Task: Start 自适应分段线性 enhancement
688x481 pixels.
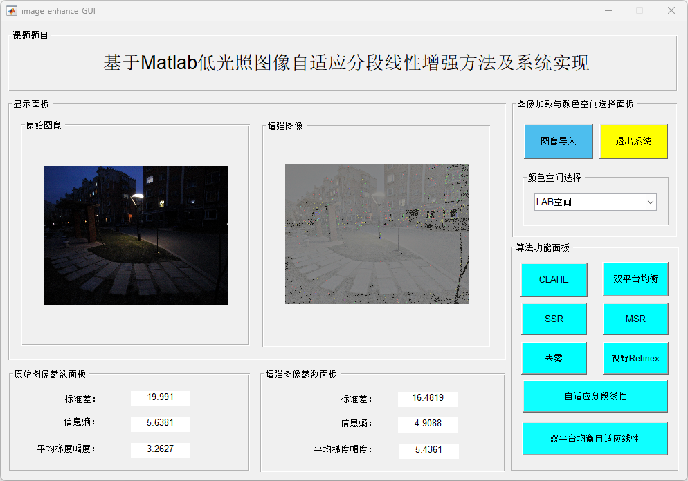Action: 595,396
